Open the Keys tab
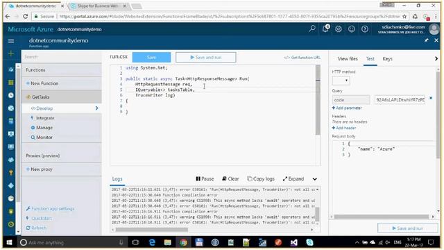 point(387,59)
